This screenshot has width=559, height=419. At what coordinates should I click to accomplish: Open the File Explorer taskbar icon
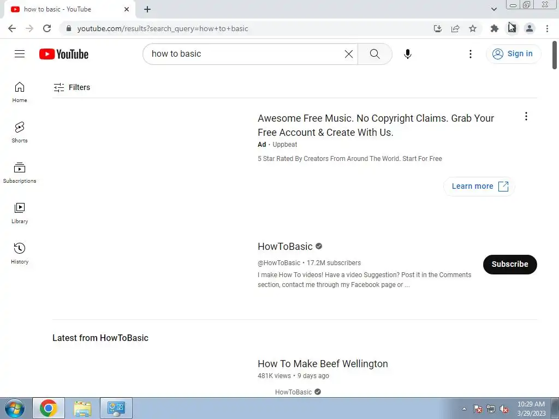(x=82, y=408)
